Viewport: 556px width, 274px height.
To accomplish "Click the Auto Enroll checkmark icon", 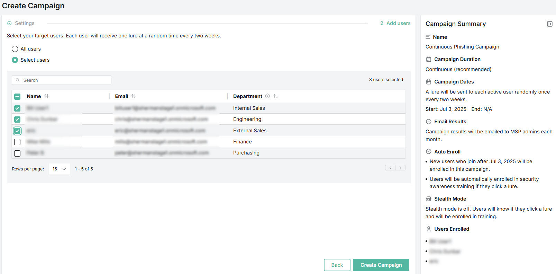I will coord(428,151).
